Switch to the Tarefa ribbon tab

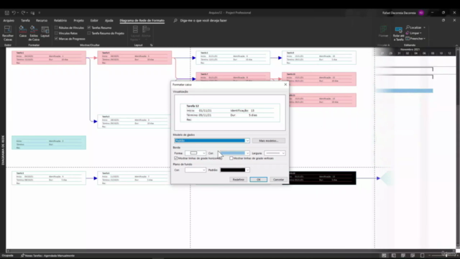point(25,21)
